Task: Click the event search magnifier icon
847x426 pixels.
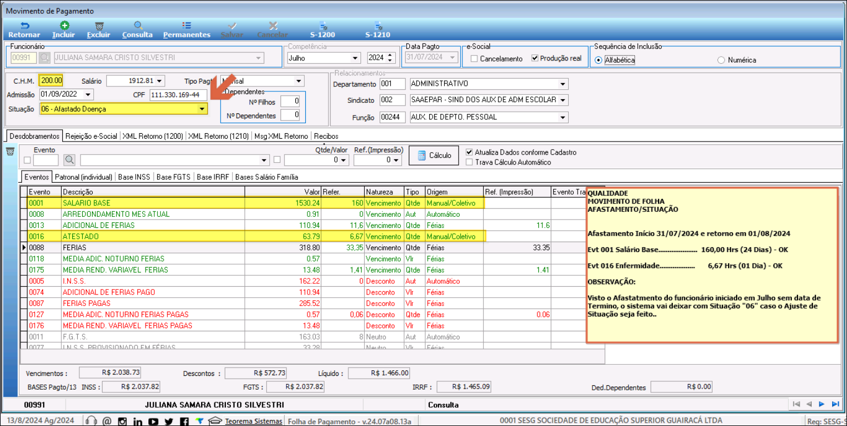Action: [x=69, y=160]
